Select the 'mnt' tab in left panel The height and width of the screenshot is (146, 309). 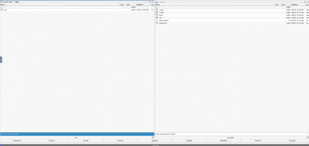tap(76, 138)
